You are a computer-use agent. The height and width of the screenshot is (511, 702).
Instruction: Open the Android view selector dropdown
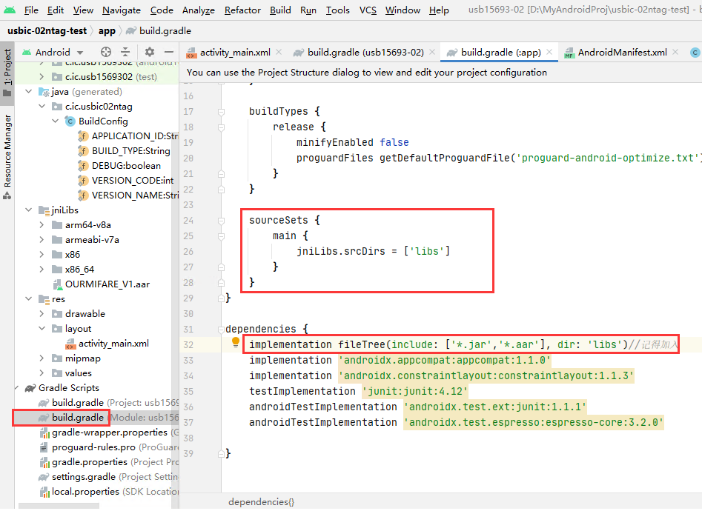53,52
